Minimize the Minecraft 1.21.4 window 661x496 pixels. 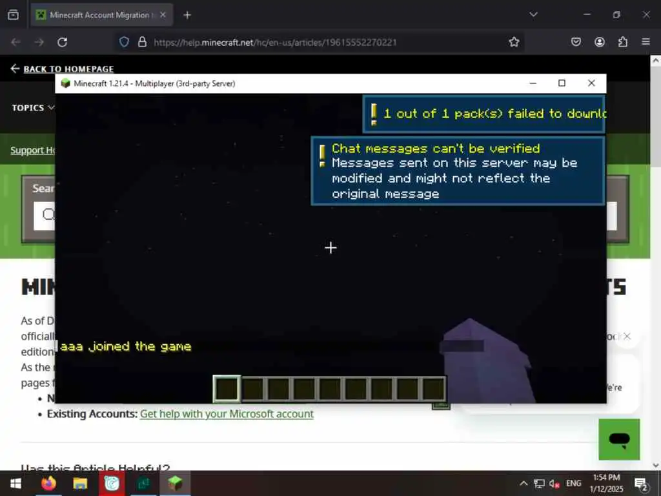[533, 83]
